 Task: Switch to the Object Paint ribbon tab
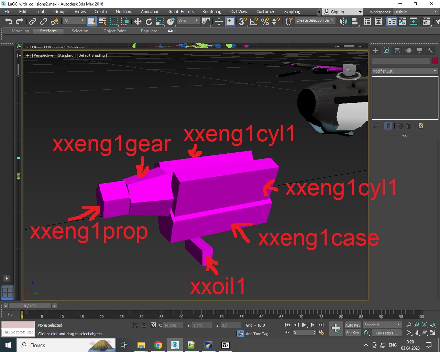[x=114, y=31]
